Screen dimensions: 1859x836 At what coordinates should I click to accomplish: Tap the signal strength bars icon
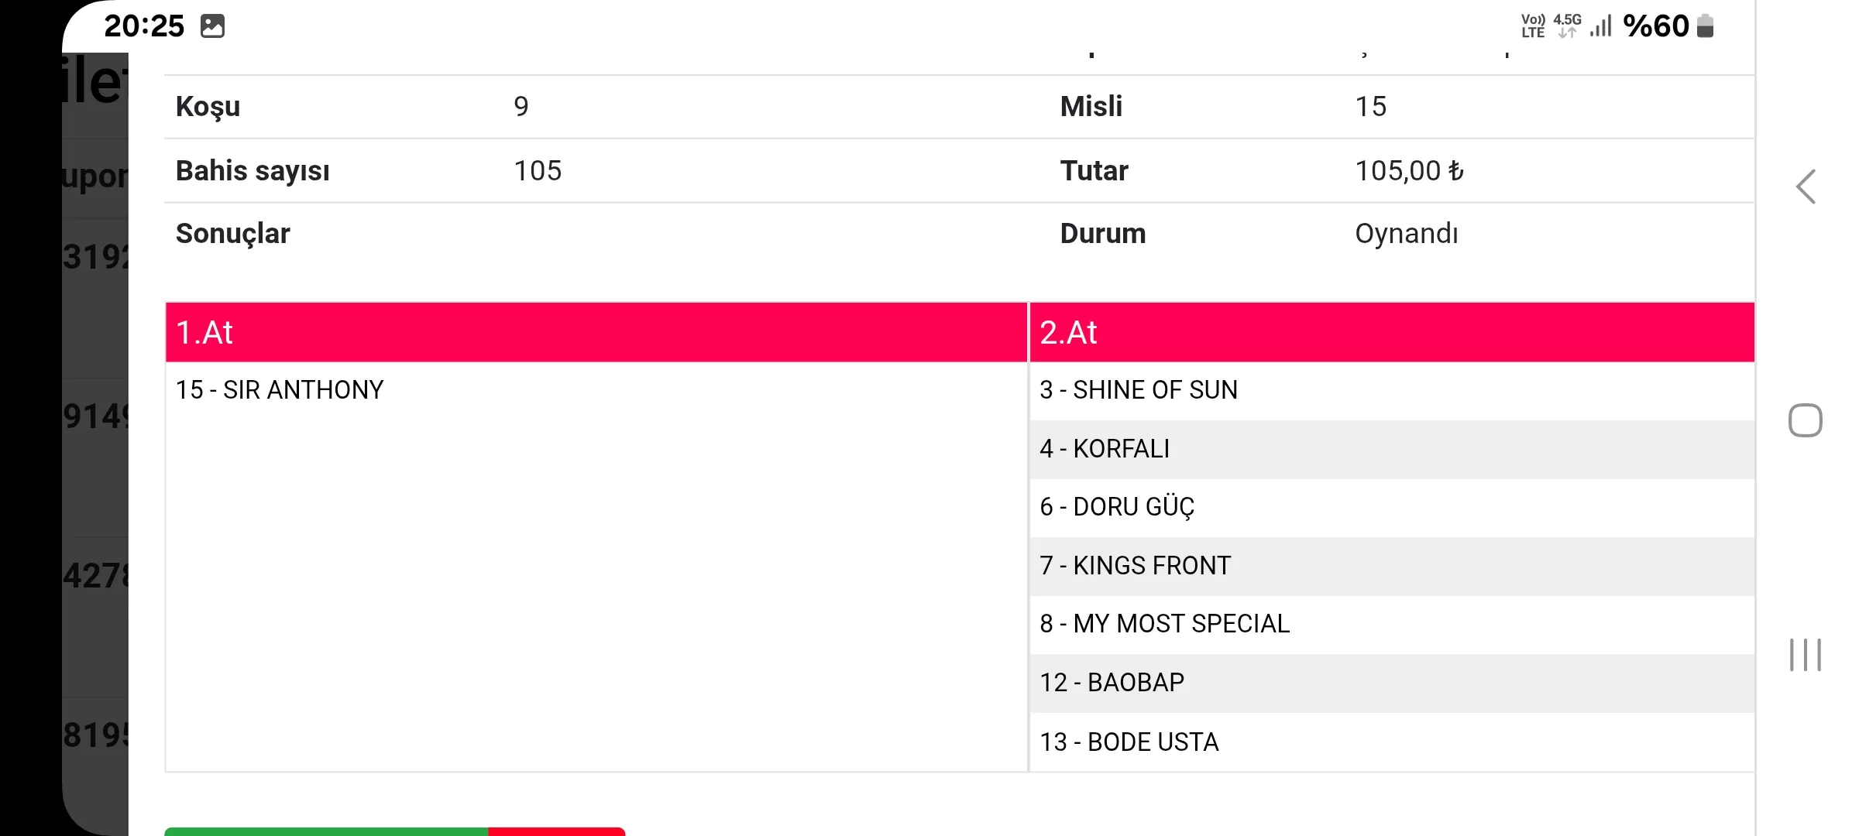[x=1600, y=26]
